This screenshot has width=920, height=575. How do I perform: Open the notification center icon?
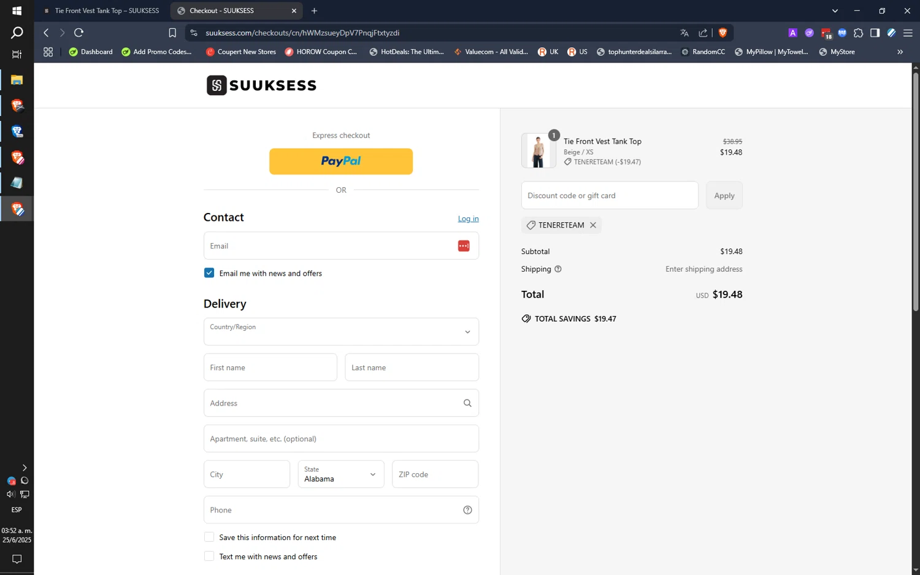click(x=17, y=559)
